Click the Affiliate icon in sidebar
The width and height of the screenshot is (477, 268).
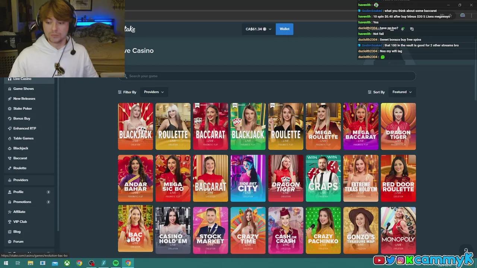(x=10, y=212)
